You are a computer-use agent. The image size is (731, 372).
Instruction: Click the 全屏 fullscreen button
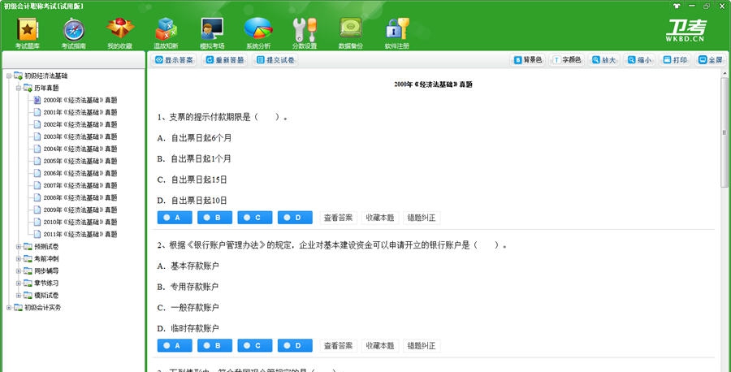coord(711,60)
